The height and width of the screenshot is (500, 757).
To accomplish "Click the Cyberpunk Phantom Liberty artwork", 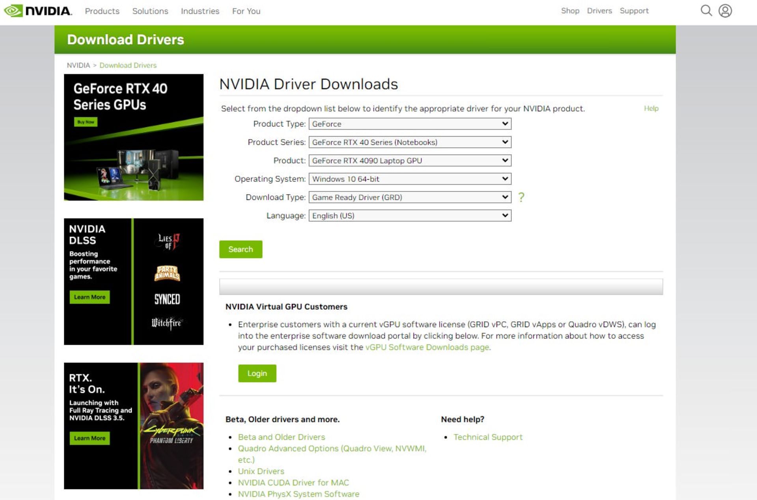I will point(172,426).
